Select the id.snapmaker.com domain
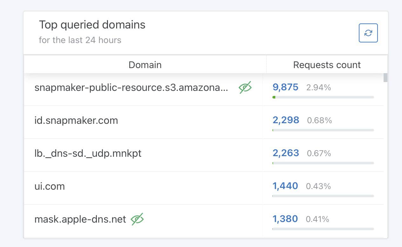 [76, 120]
